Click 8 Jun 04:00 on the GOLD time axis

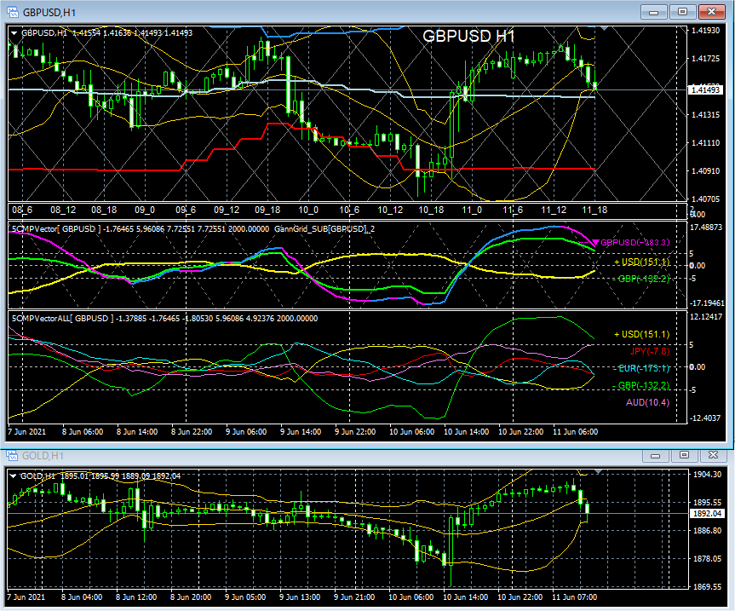(82, 597)
